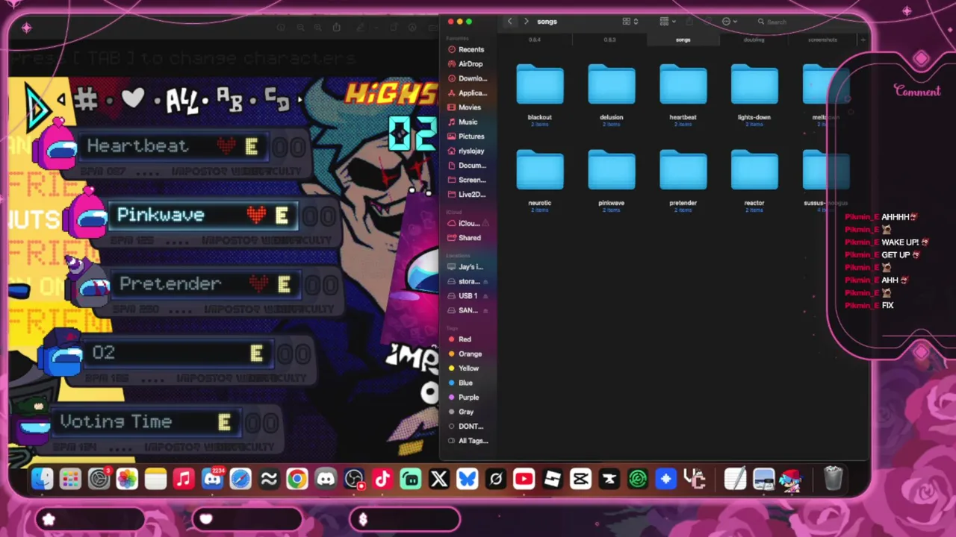The width and height of the screenshot is (956, 537).
Task: Open Safari from the Dock
Action: pos(240,479)
